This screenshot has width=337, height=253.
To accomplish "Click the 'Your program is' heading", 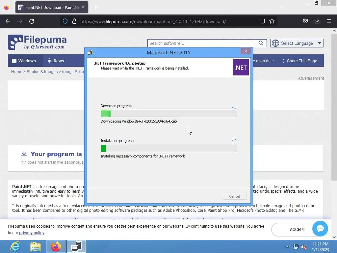I will coord(56,154).
